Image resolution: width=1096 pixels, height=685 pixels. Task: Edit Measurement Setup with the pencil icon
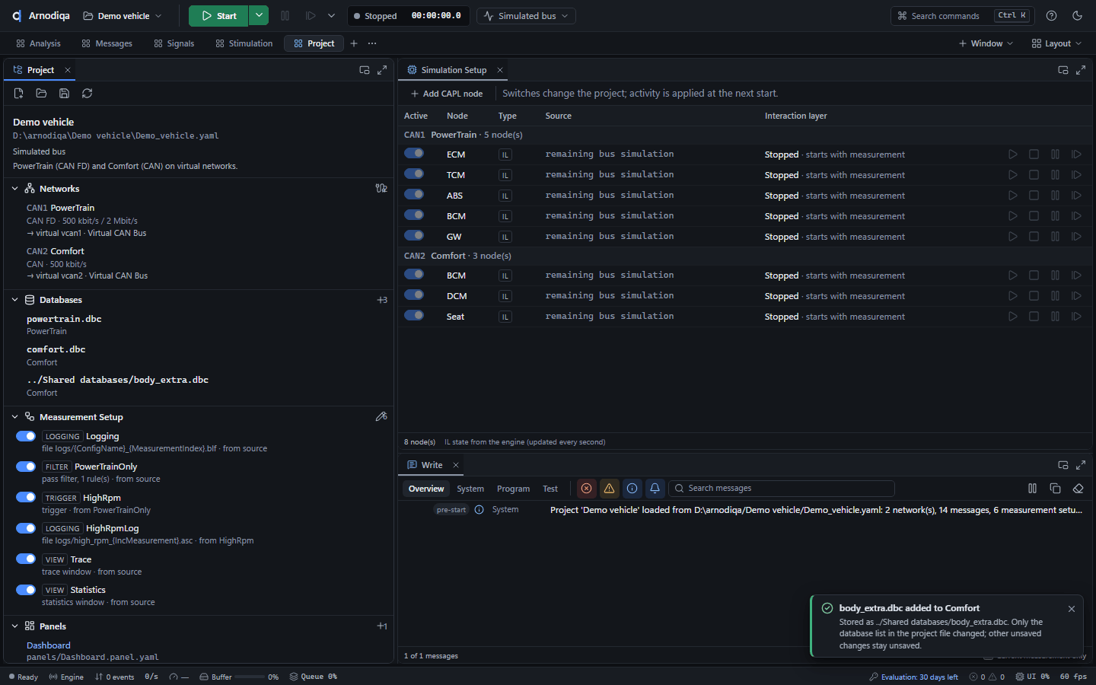tap(381, 416)
